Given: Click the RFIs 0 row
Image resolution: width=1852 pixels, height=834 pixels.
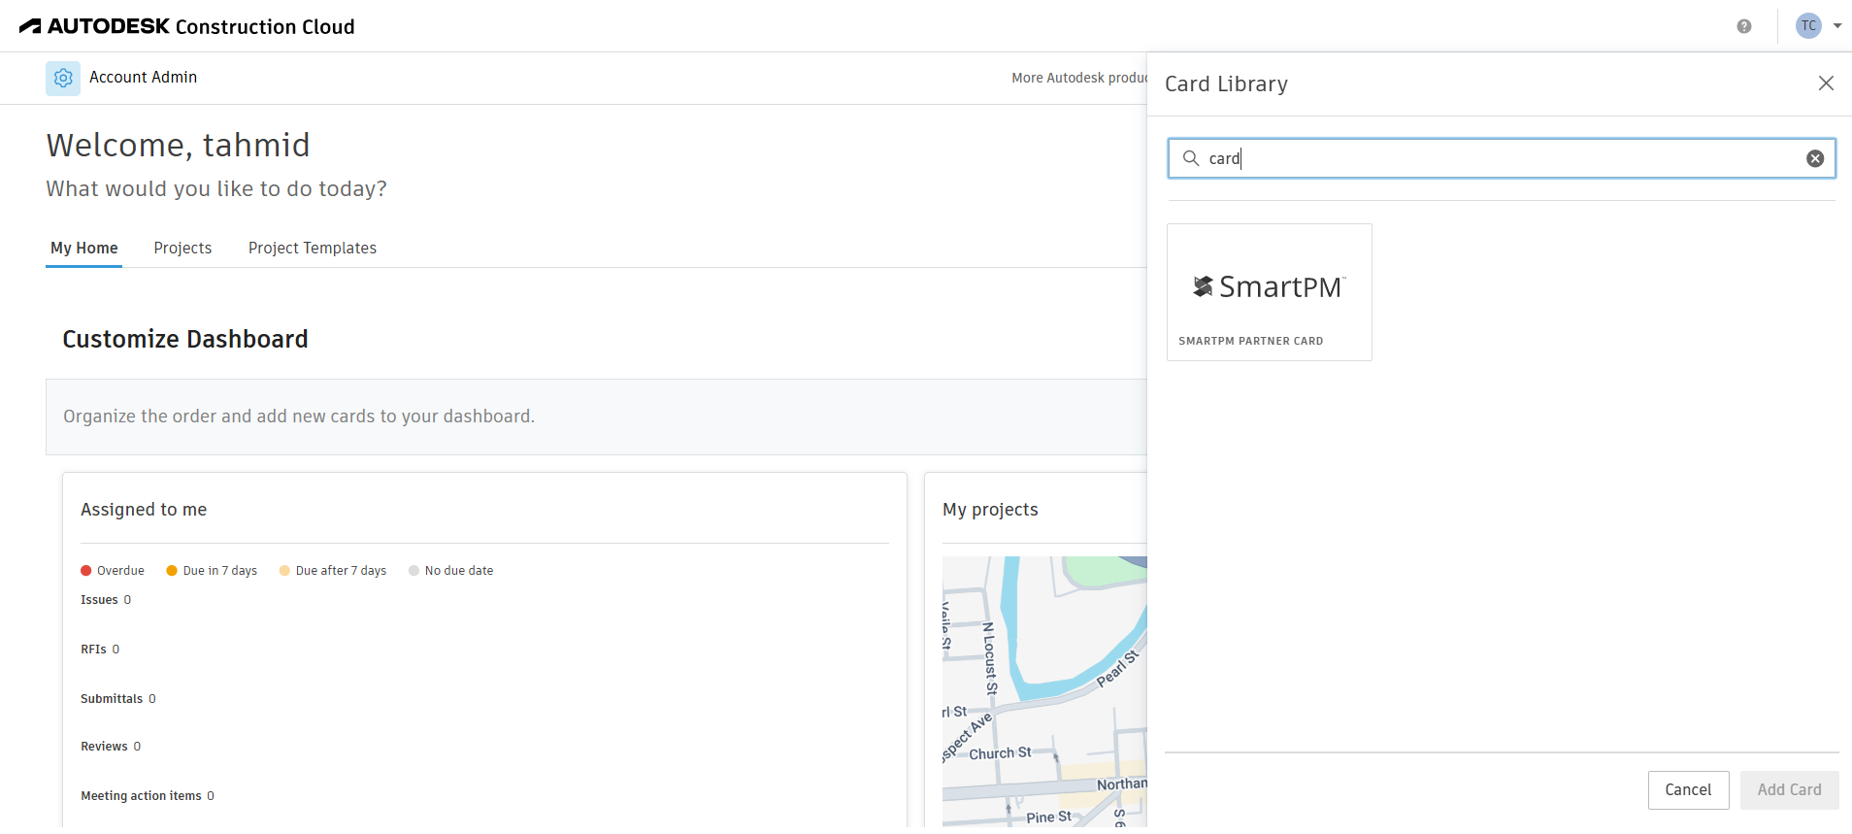Looking at the screenshot, I should (100, 650).
